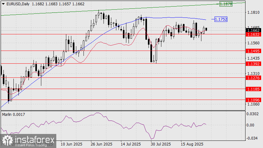This screenshot has height=148, width=263.
Task: Click the 1.1560 price axis value
Action: (253, 43)
